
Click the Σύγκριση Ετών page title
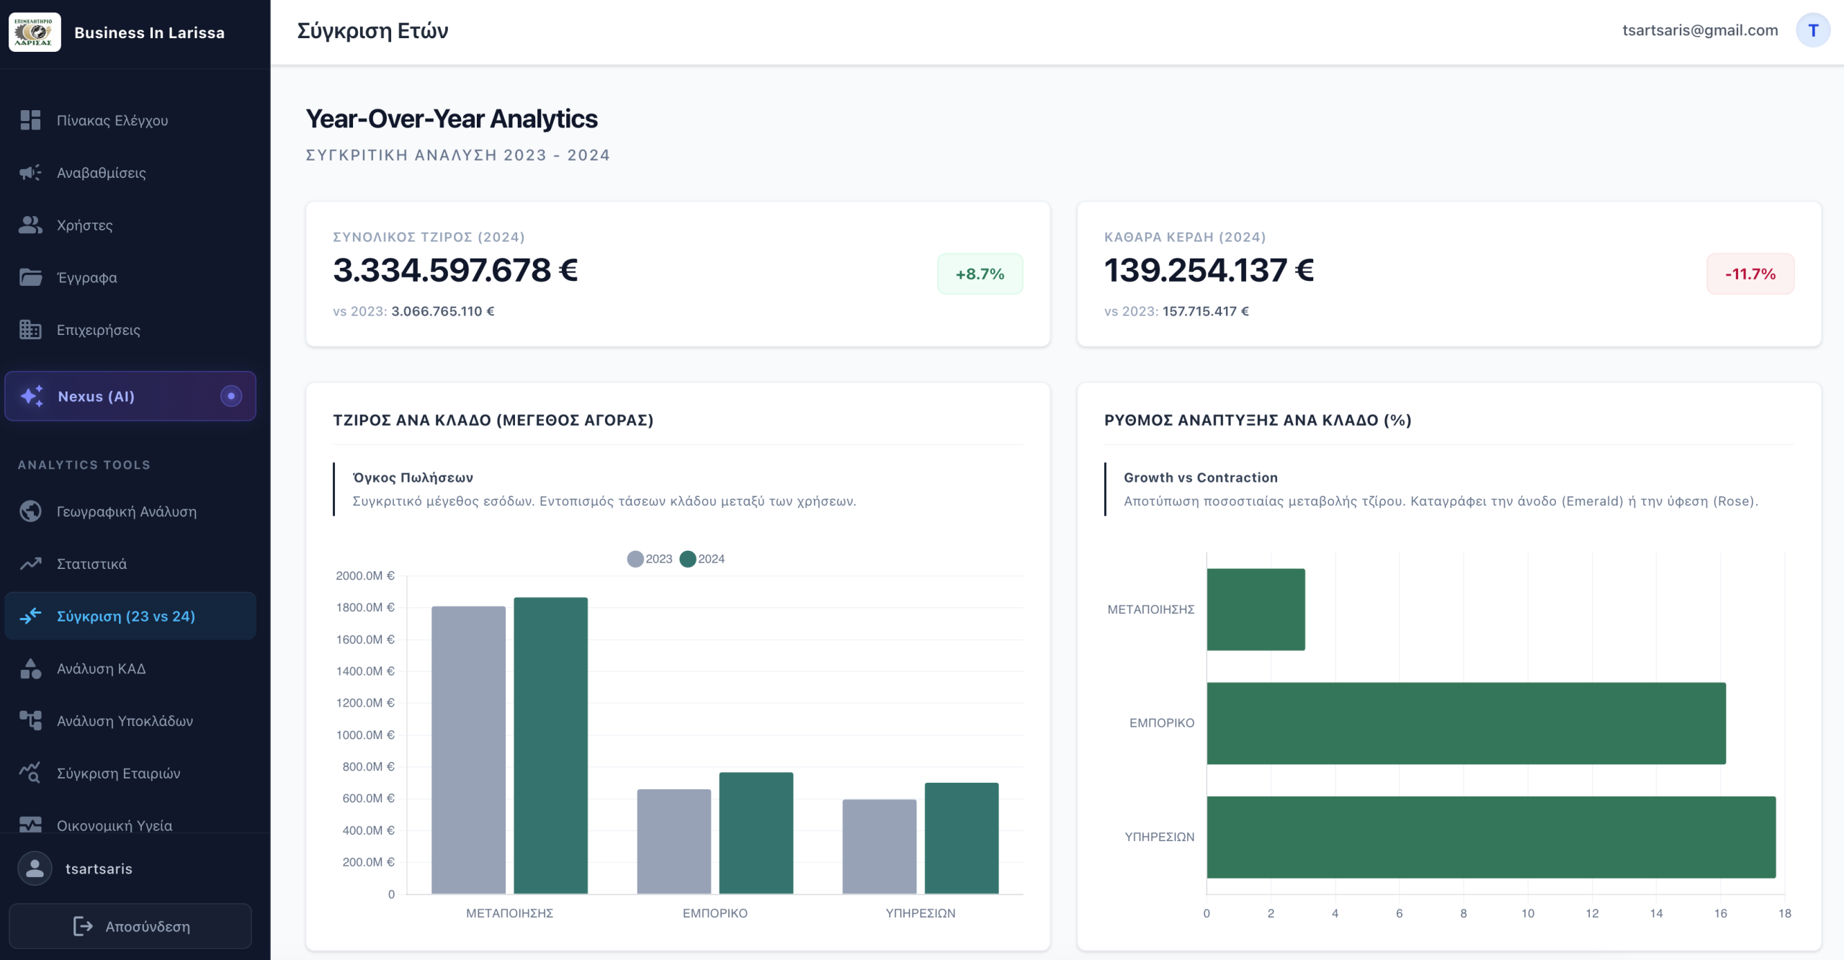pyautogui.click(x=372, y=31)
